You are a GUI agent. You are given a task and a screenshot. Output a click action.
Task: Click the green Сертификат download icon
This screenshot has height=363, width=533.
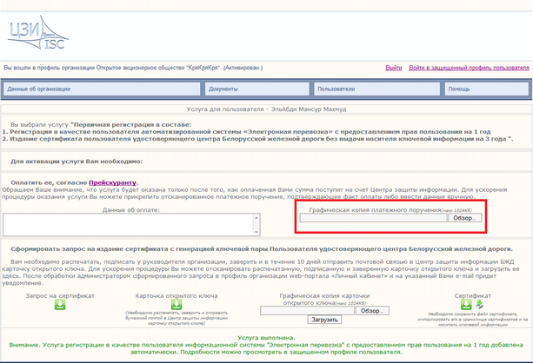tap(466, 304)
